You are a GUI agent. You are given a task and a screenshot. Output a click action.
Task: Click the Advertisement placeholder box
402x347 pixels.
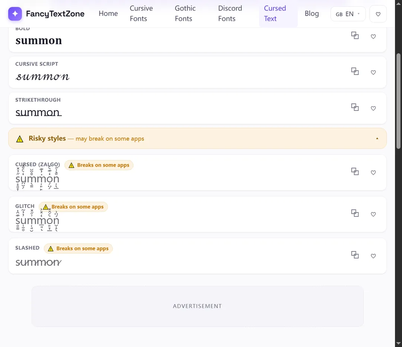197,306
